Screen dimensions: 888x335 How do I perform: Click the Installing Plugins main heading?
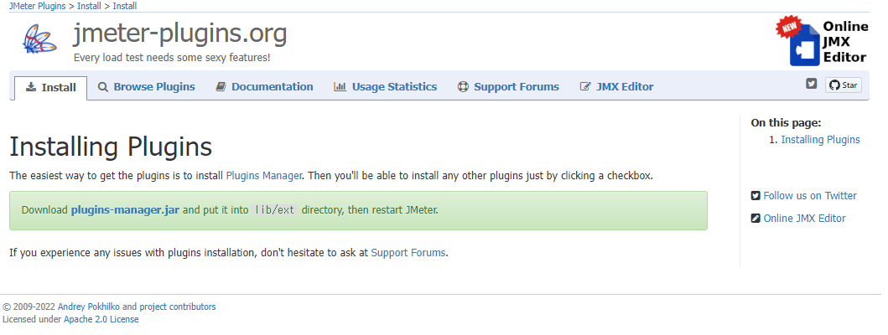point(111,147)
